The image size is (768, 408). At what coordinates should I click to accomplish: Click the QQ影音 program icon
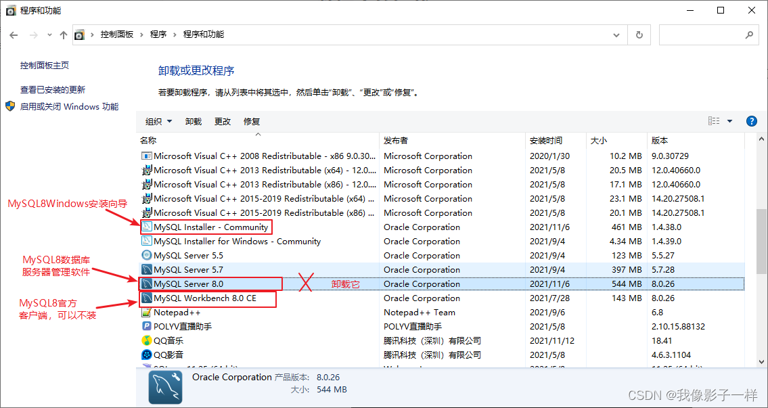pyautogui.click(x=146, y=355)
